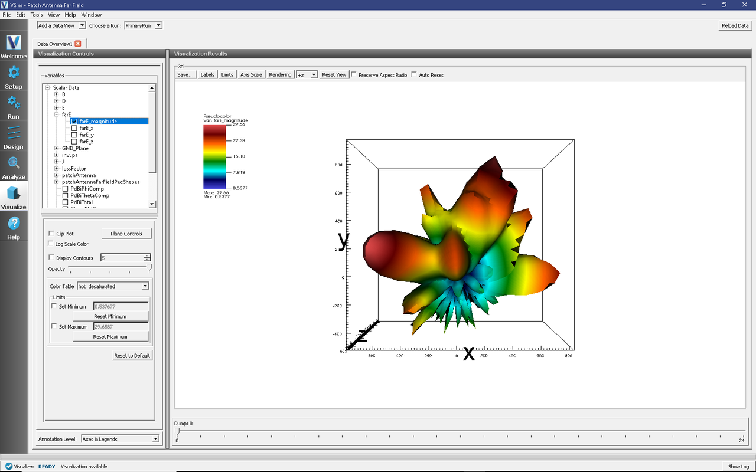The image size is (756, 472).
Task: Click the Dump timeline slider handle
Action: pyautogui.click(x=178, y=432)
